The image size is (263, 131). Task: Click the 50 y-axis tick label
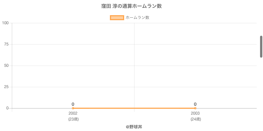click(x=6, y=65)
